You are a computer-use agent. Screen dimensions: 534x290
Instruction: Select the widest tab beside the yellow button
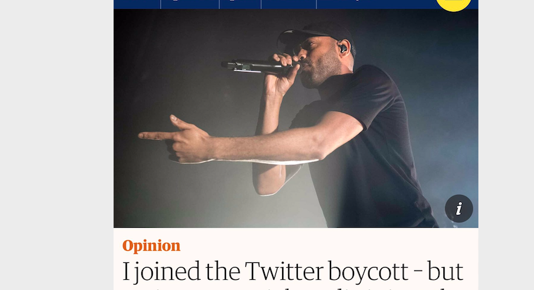(375, 4)
